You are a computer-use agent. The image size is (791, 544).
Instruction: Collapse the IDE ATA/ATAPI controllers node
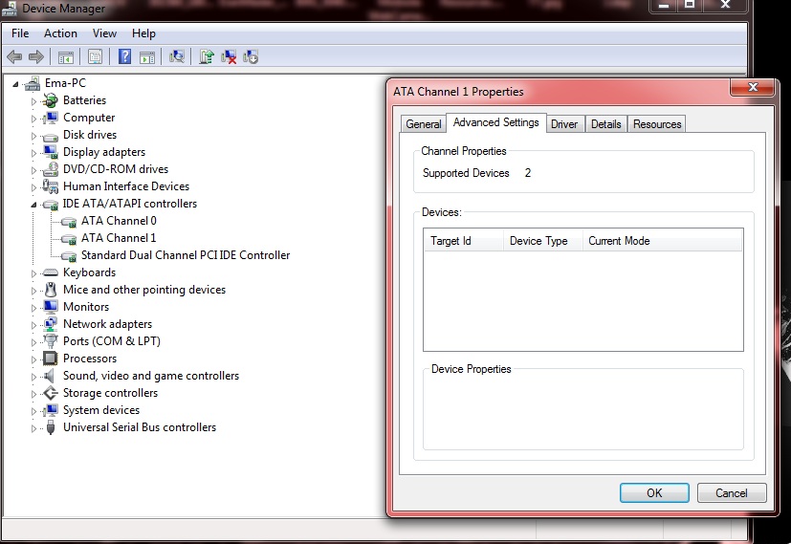click(x=33, y=205)
